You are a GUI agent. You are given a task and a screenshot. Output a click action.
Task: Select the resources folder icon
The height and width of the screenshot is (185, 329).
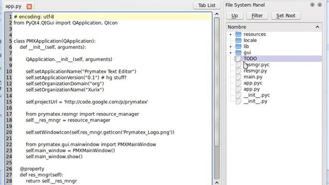[239, 34]
